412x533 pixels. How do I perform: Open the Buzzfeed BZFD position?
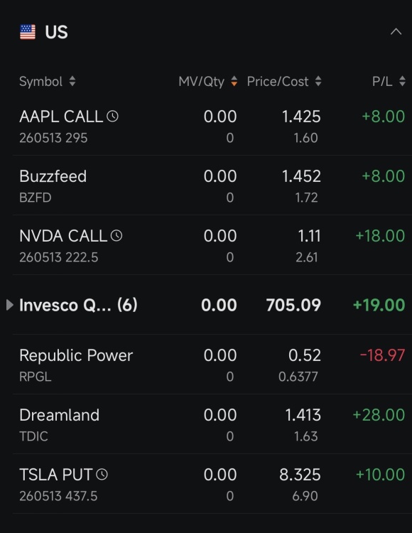tap(212, 185)
